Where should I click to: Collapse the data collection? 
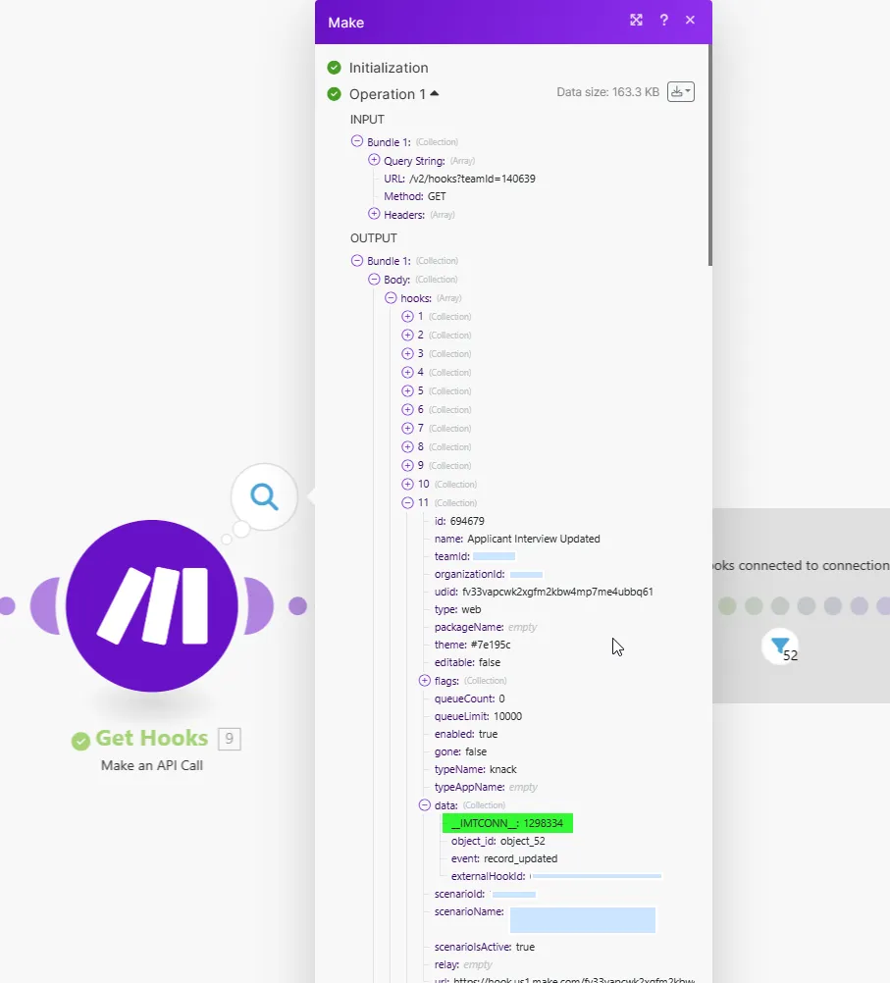pyautogui.click(x=425, y=805)
